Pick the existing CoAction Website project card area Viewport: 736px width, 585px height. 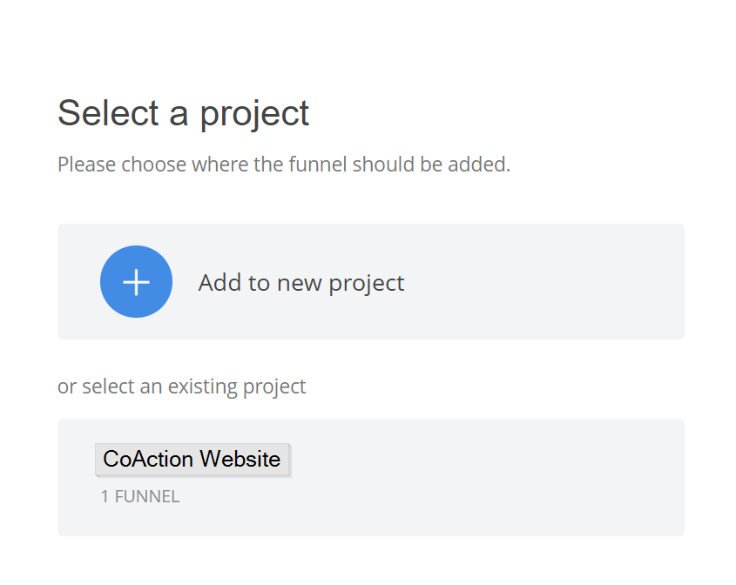click(x=371, y=477)
